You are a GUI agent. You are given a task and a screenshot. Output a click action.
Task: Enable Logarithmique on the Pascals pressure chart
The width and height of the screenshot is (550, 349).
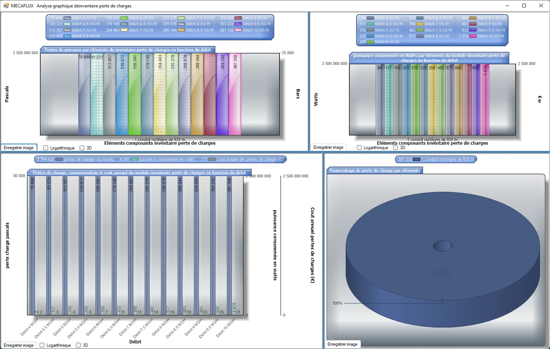coord(46,148)
